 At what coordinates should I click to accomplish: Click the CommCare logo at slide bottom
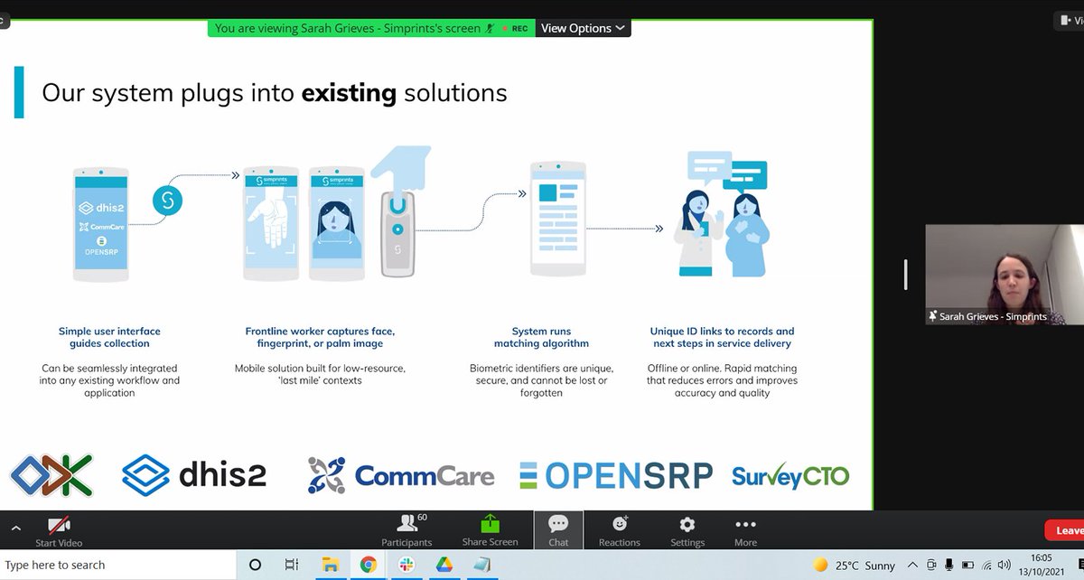click(x=401, y=475)
